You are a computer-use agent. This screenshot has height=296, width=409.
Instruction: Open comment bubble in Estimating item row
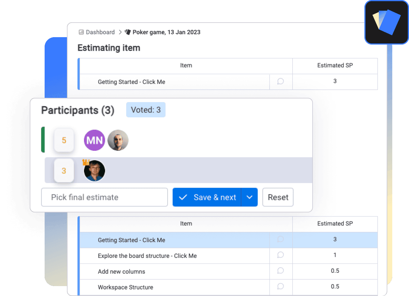pos(280,81)
